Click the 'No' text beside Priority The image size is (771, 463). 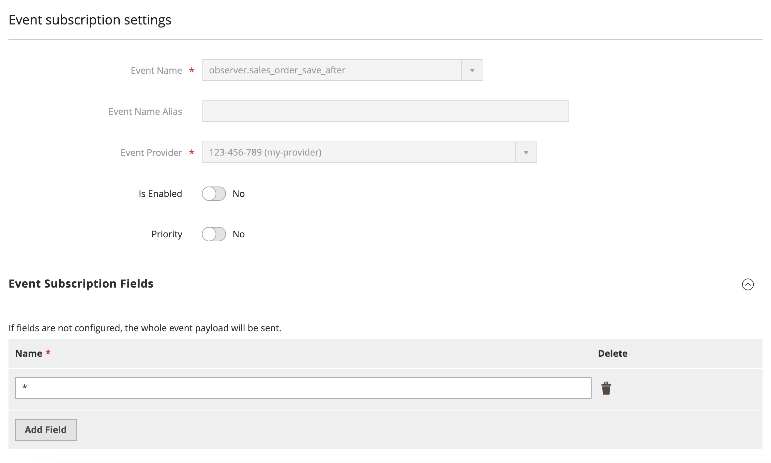coord(238,234)
